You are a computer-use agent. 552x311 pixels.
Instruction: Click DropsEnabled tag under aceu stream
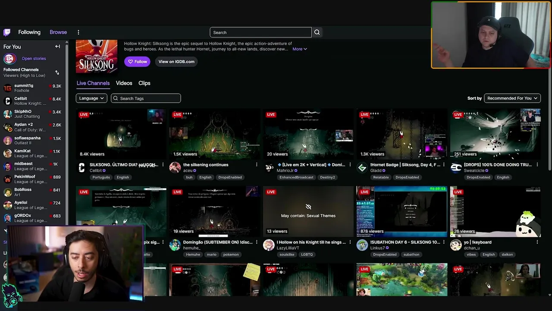(x=230, y=178)
